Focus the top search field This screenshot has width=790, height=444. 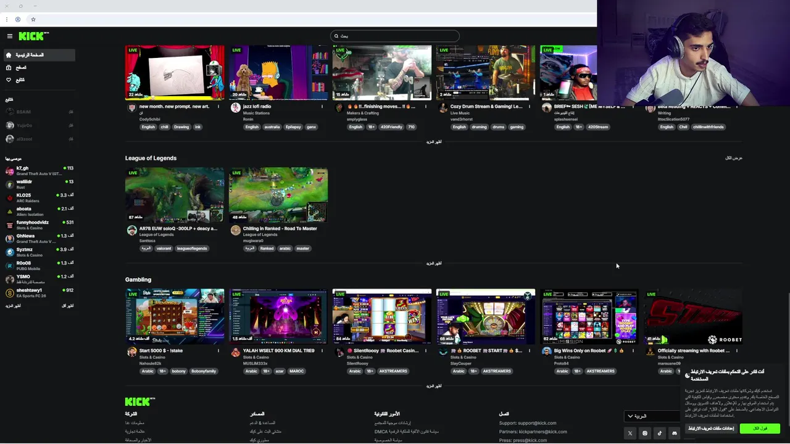[x=395, y=36]
